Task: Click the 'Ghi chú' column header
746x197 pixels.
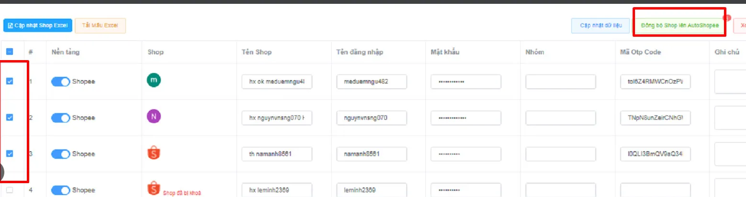Action: click(x=727, y=52)
